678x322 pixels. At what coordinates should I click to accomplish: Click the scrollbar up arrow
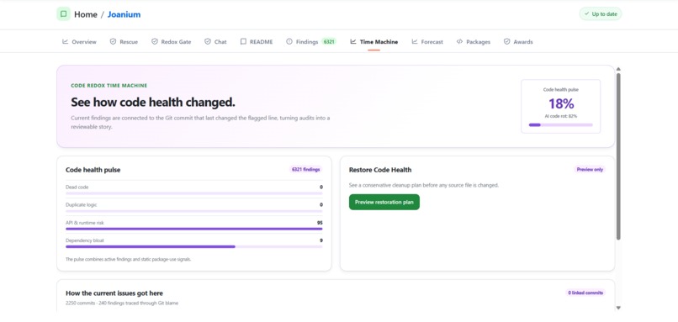point(618,69)
